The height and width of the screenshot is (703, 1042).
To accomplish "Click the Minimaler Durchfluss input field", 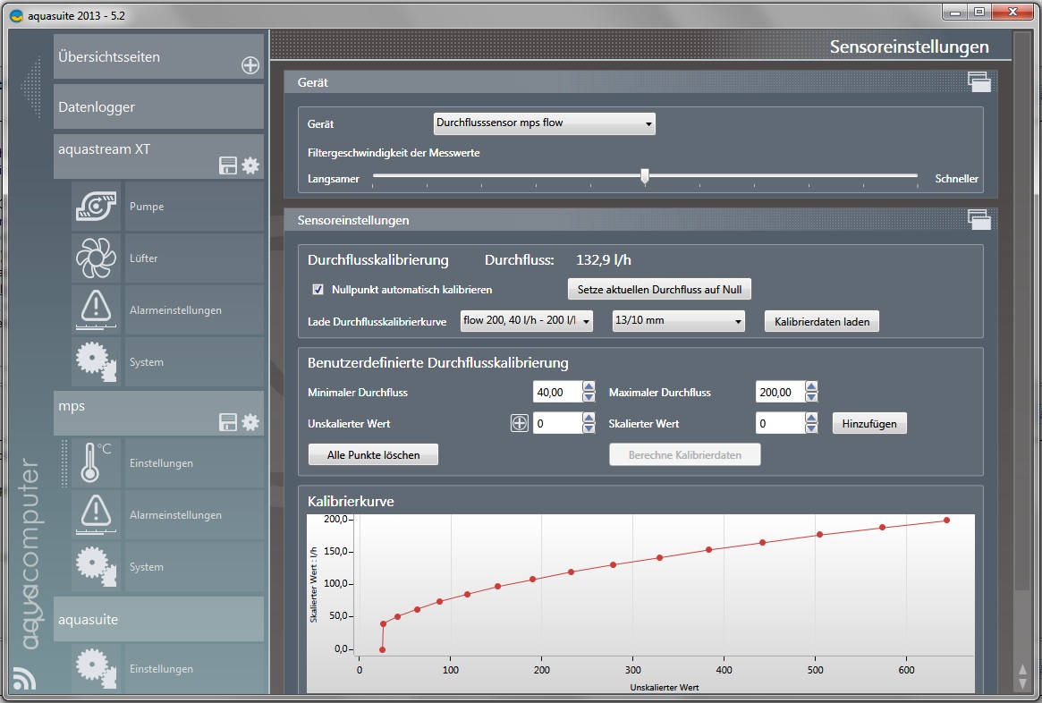I will (556, 393).
